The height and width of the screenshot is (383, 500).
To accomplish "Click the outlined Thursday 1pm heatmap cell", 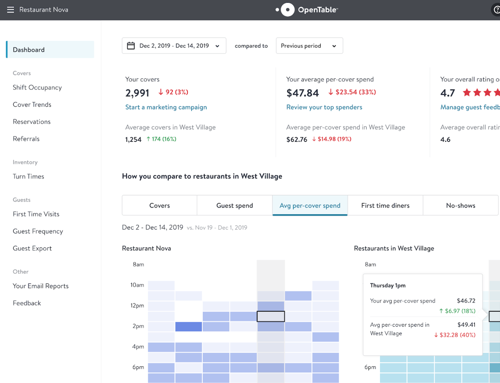I will 271,316.
